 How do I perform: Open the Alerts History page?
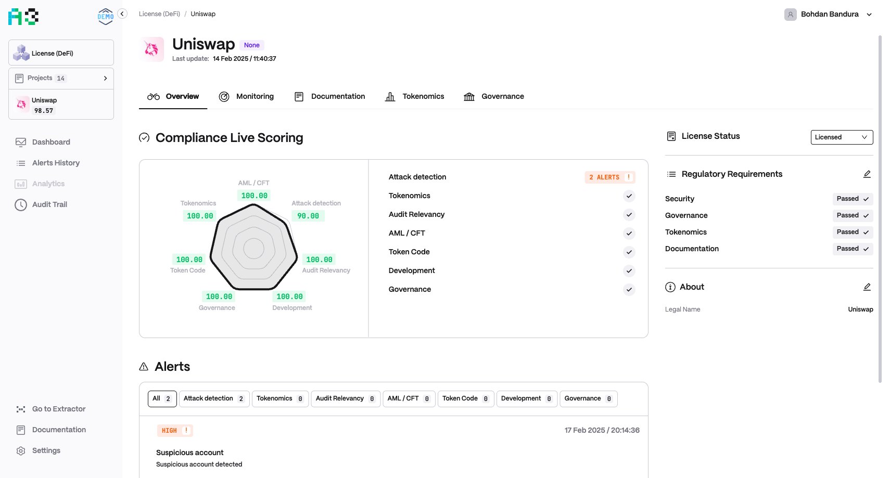(56, 163)
